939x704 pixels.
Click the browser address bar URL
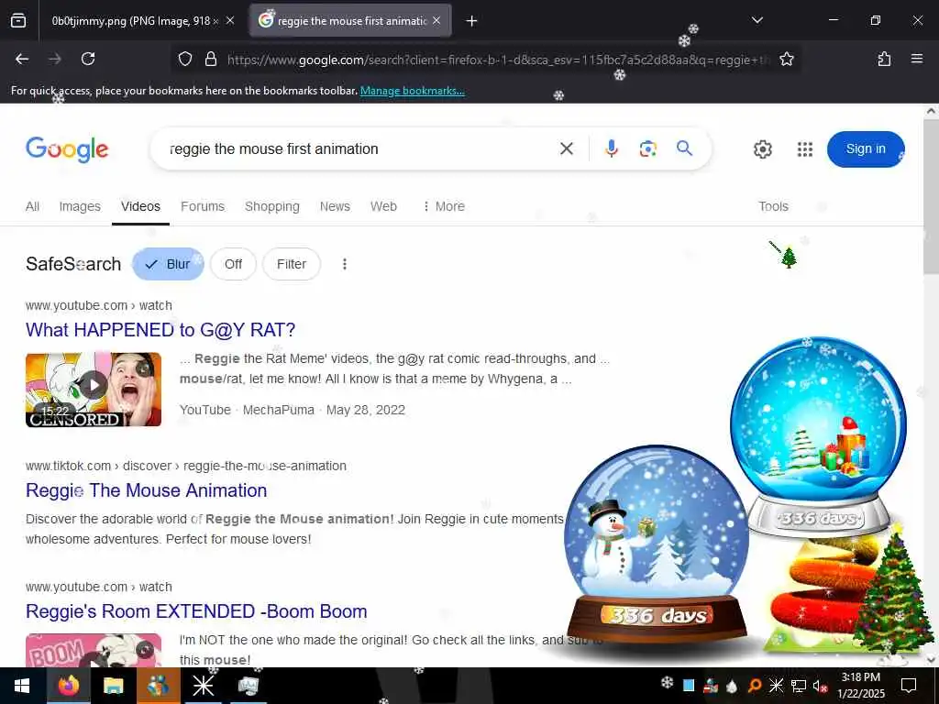pos(497,60)
